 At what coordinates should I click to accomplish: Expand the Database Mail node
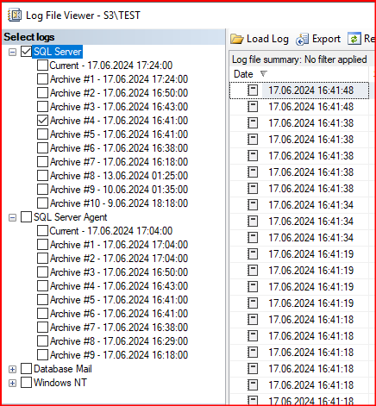pos(12,369)
